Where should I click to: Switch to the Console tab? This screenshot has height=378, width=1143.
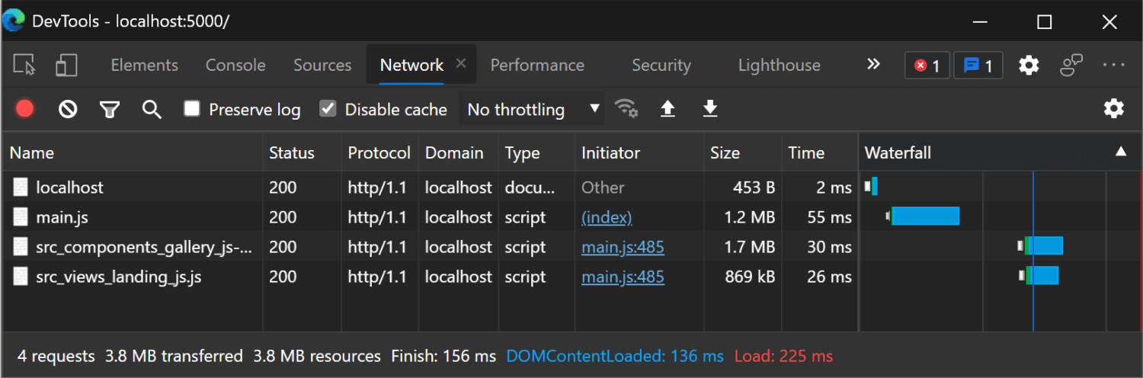[235, 66]
